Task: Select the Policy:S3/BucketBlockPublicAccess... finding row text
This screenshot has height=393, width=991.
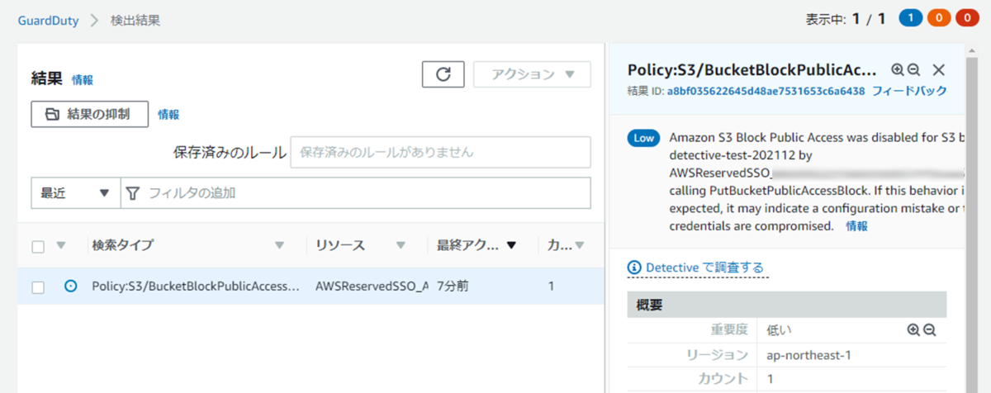Action: point(196,286)
